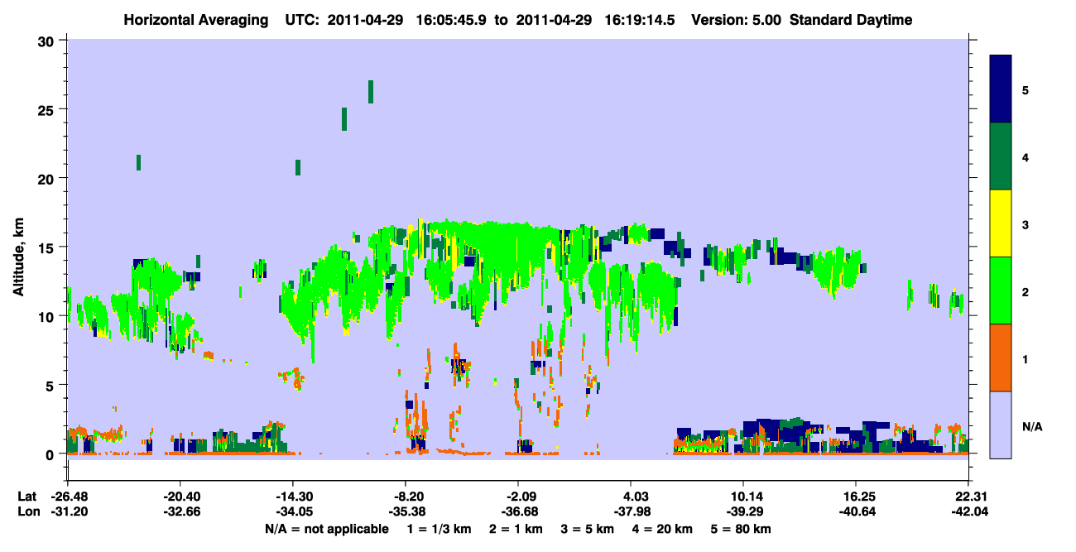
Task: Click the altitude tick label 20
Action: pyautogui.click(x=48, y=178)
